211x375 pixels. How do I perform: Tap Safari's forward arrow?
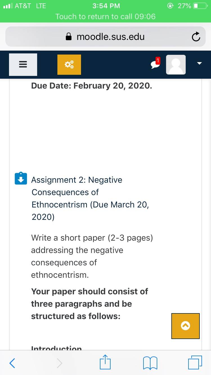coord(59,363)
